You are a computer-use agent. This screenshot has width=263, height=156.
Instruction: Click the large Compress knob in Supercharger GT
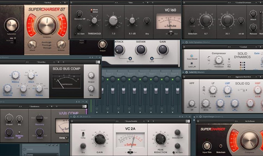(47, 25)
